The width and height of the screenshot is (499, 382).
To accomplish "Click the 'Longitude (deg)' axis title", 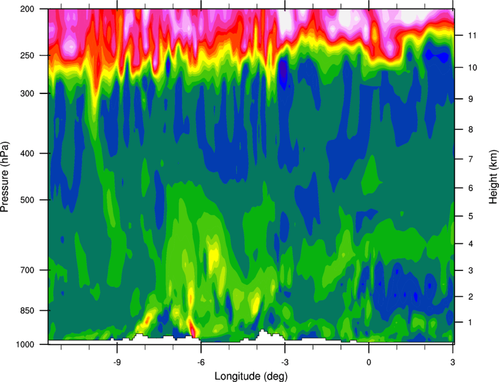I will [251, 376].
